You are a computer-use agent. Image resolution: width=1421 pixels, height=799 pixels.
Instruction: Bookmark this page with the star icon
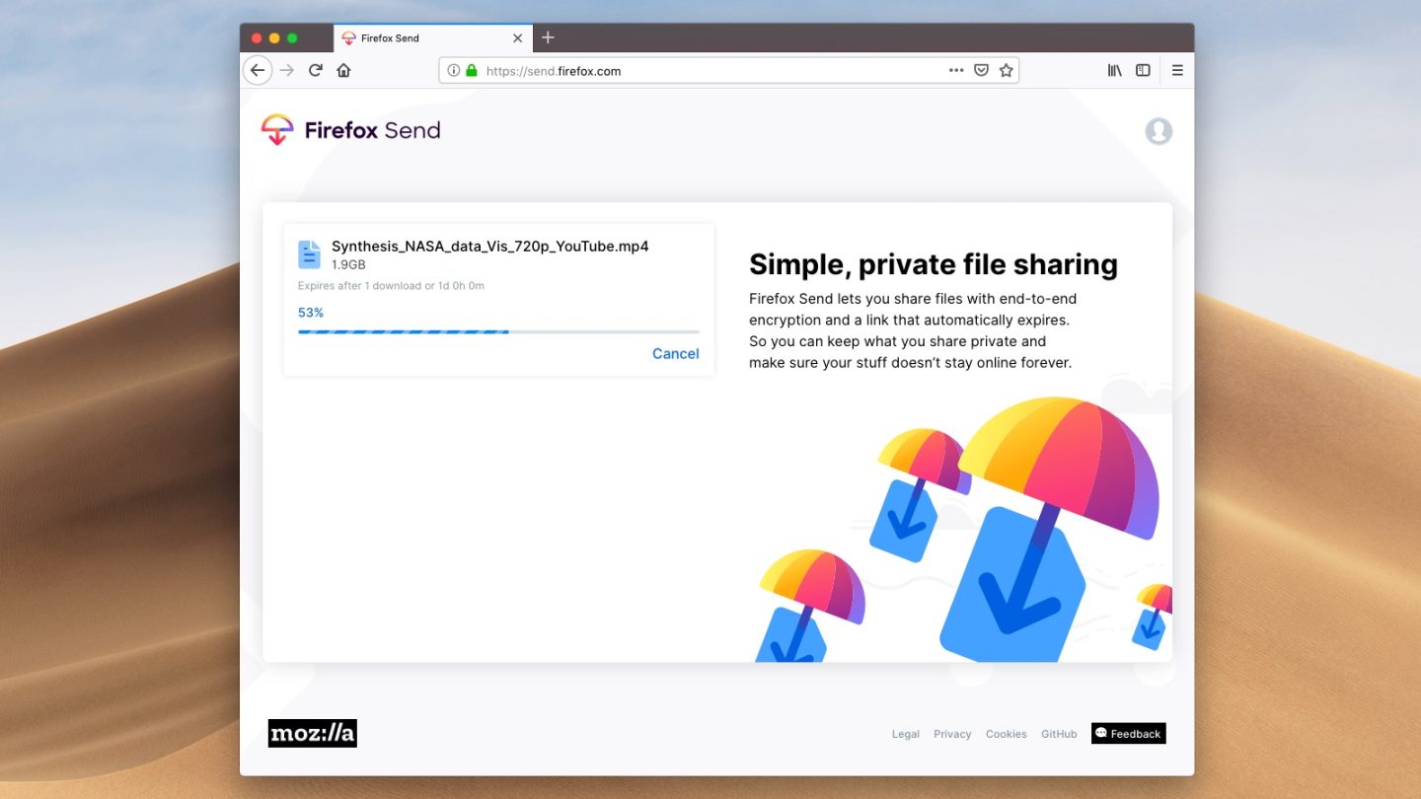(x=1006, y=70)
